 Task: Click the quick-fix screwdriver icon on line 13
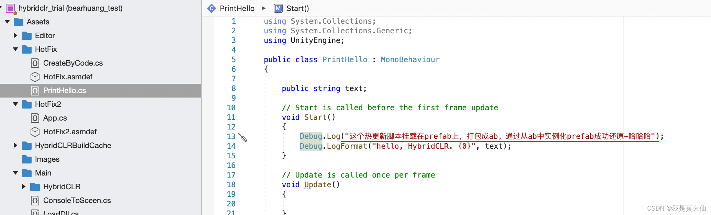[x=242, y=137]
